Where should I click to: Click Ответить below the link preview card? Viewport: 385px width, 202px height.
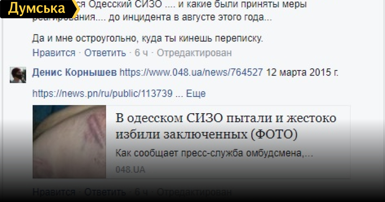[x=105, y=192]
